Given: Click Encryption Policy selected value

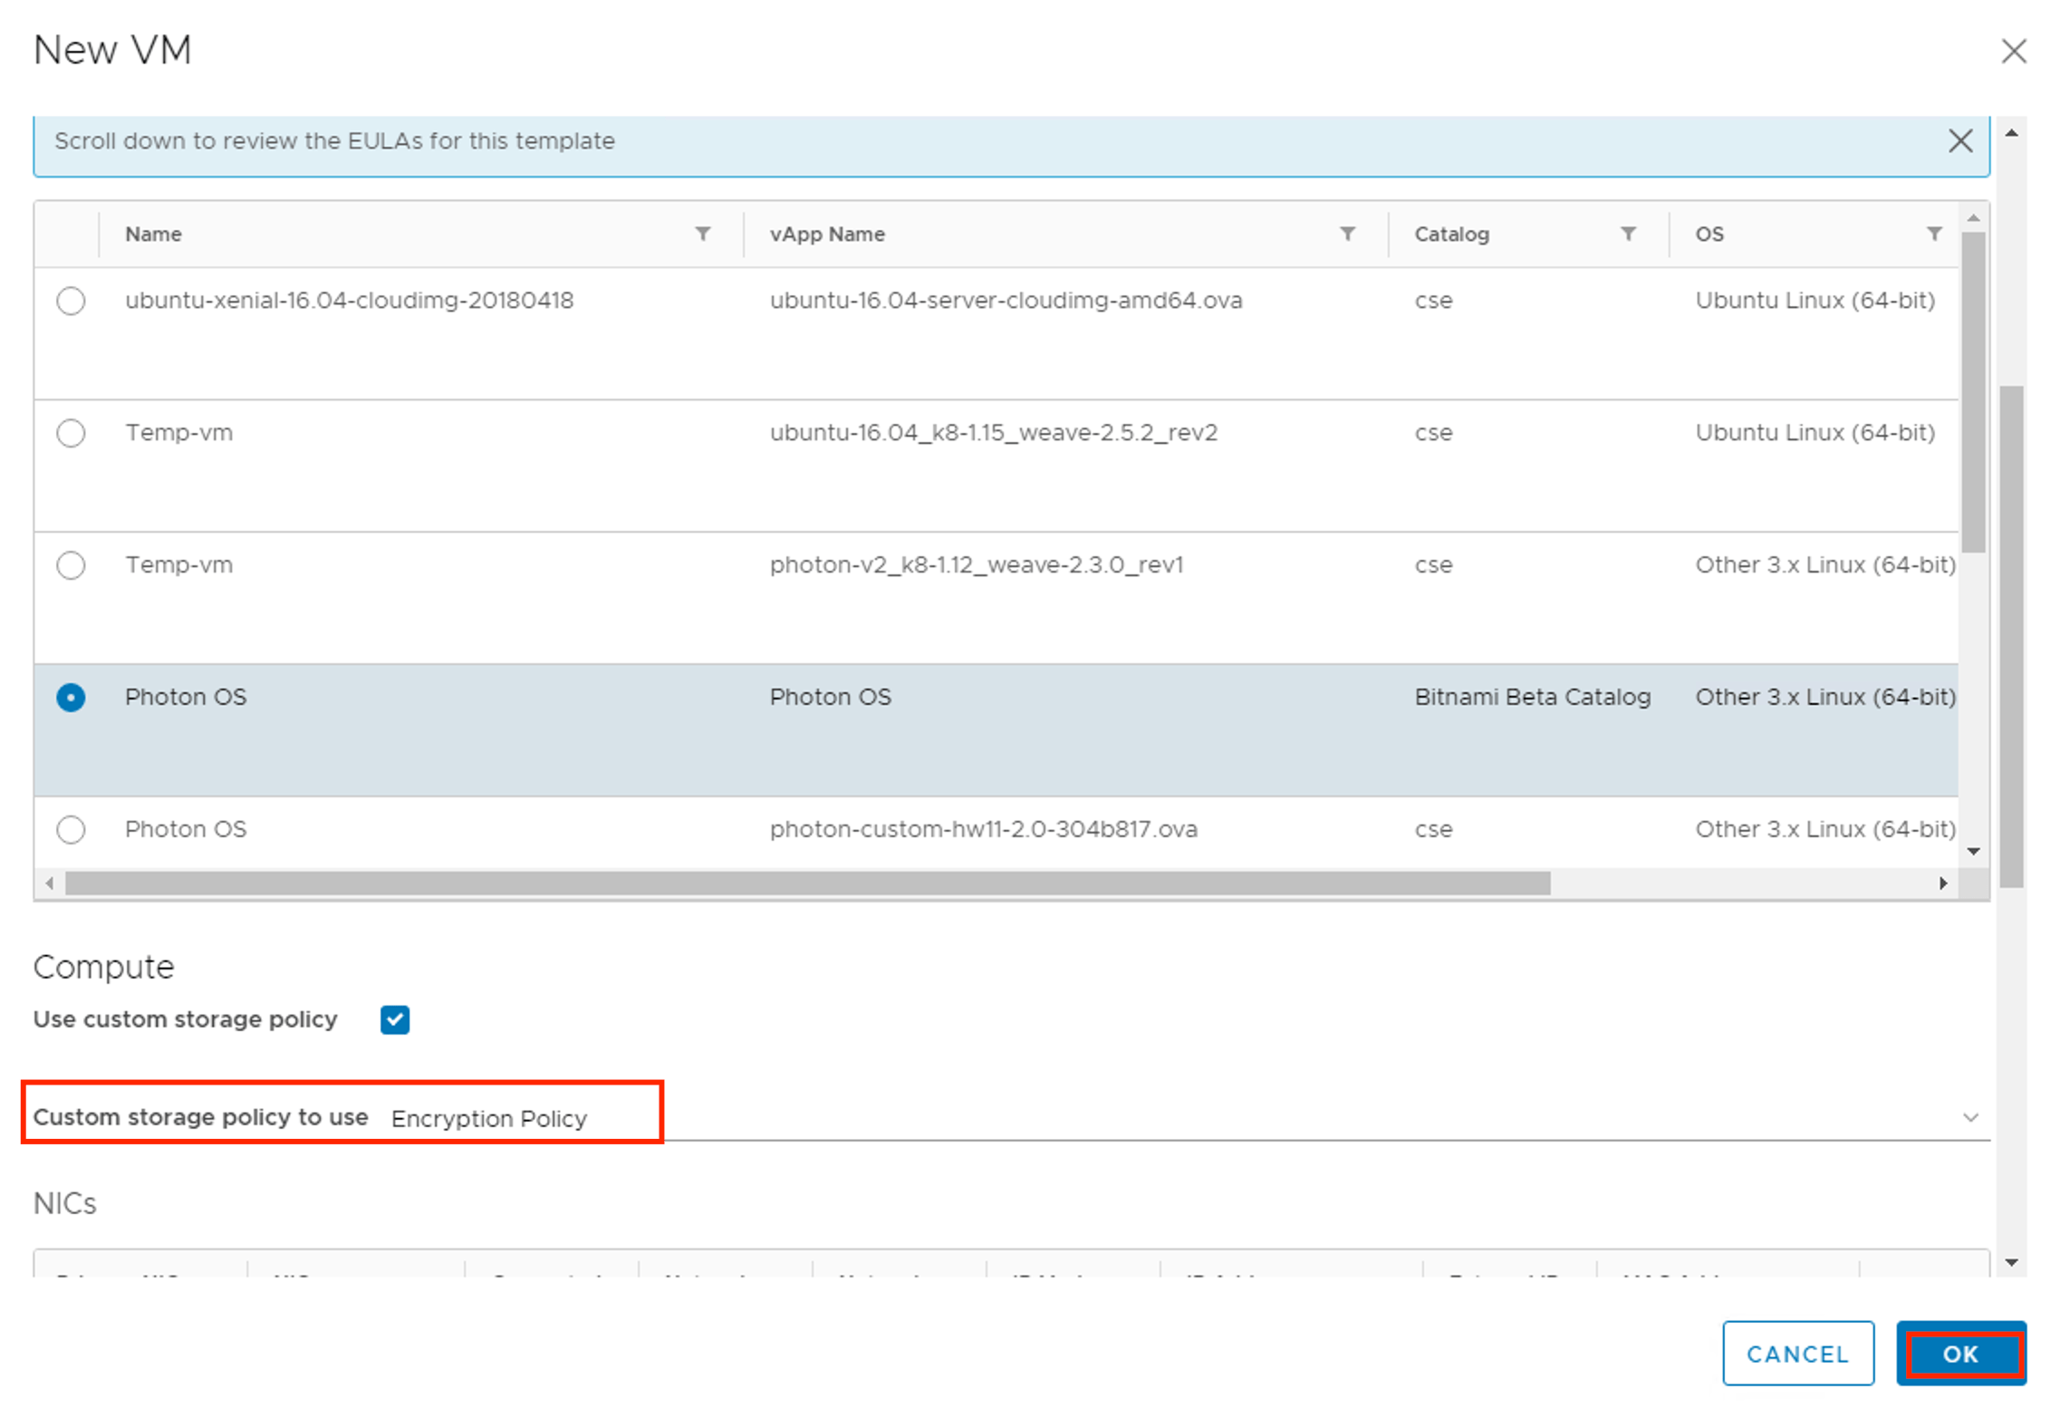Looking at the screenshot, I should pos(489,1119).
